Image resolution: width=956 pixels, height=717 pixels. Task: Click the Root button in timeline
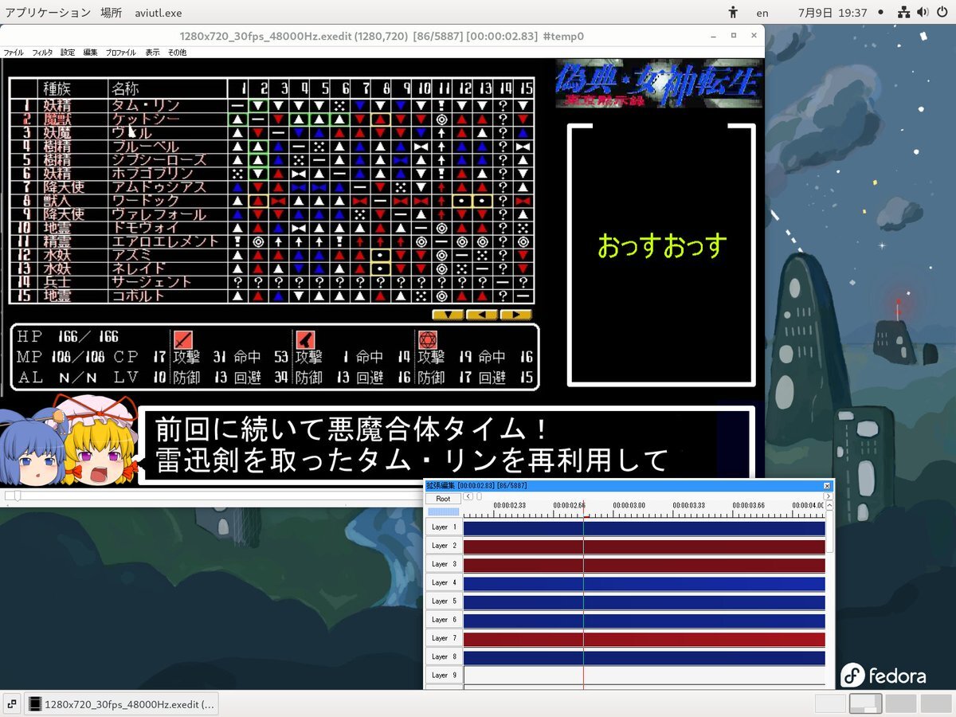(443, 499)
